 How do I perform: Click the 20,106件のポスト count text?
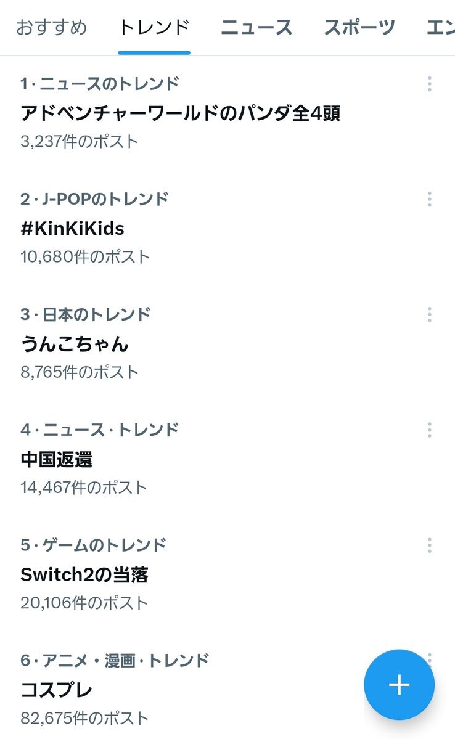(x=84, y=602)
